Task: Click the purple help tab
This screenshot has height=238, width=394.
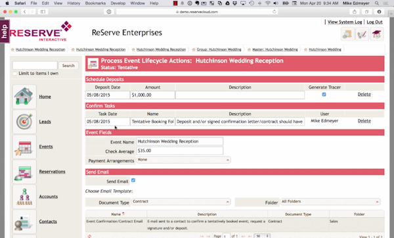Action: click(5, 31)
